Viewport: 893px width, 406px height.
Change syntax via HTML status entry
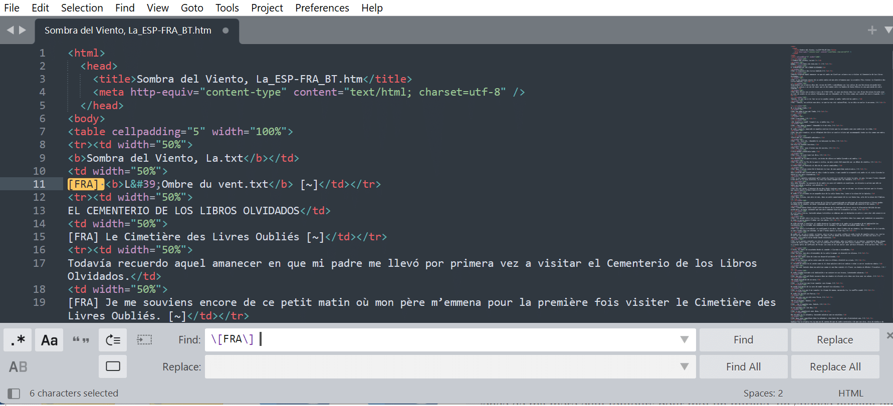coord(850,393)
